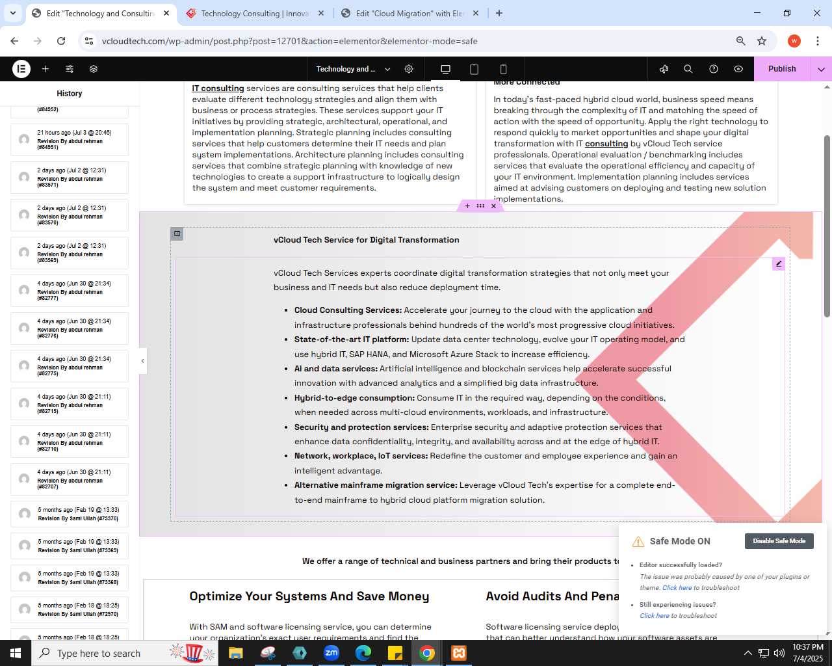Click the section drag handle dots
The height and width of the screenshot is (666, 832).
point(480,206)
